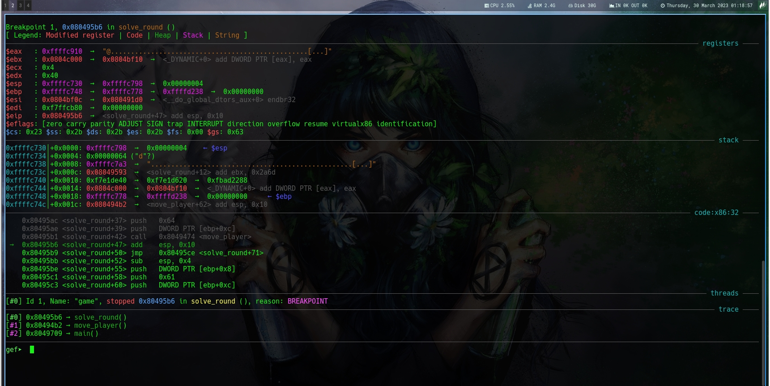770x386 pixels.
Task: Click the stack value "0xffffc7a3"
Action: pos(106,164)
